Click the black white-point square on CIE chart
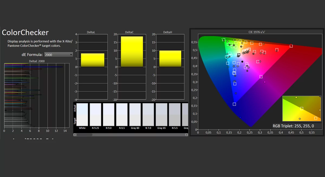This screenshot has width=325, height=177. tap(239, 55)
